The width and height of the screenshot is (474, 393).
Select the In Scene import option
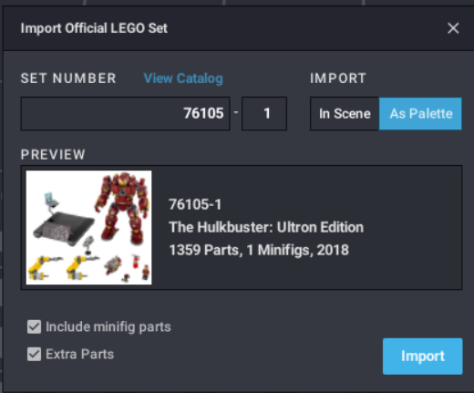[345, 114]
